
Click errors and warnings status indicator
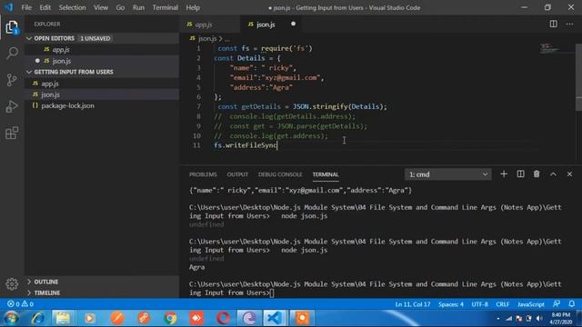tap(20, 304)
